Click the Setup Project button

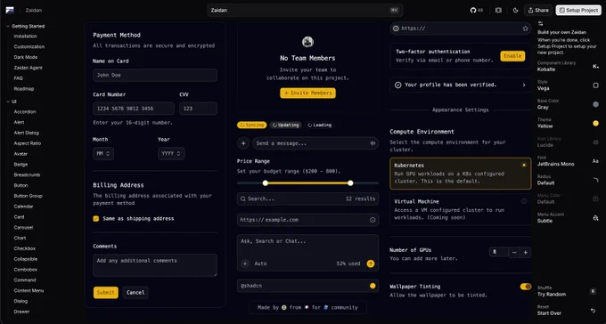pyautogui.click(x=578, y=11)
